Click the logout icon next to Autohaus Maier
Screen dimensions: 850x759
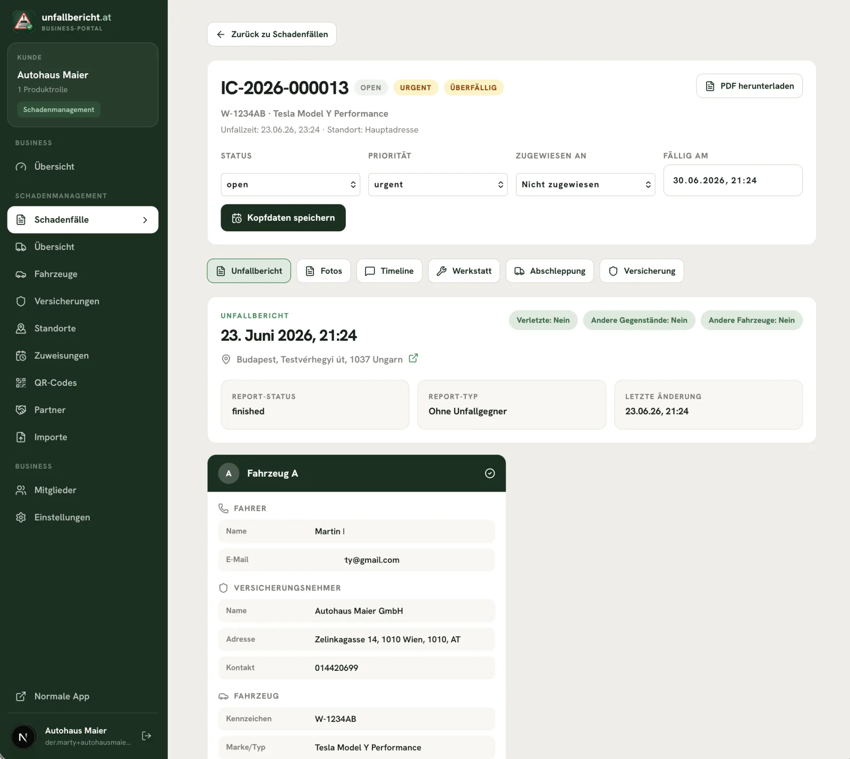pos(147,736)
